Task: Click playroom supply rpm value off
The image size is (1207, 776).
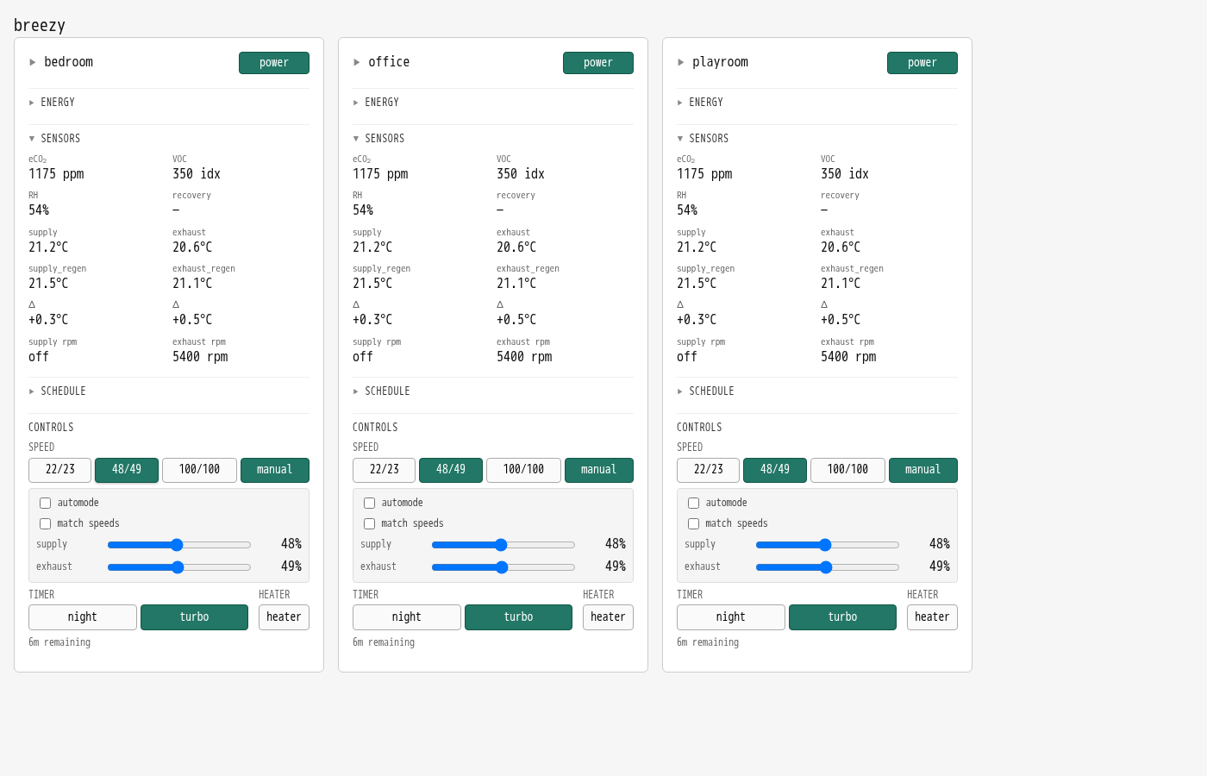Action: [687, 357]
